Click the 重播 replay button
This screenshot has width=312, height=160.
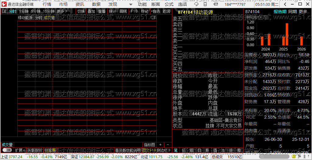coord(102,11)
